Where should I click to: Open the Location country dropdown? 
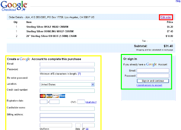point(67,85)
